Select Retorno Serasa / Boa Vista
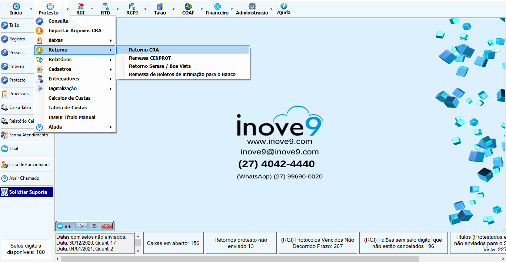The width and height of the screenshot is (506, 262). [x=183, y=66]
